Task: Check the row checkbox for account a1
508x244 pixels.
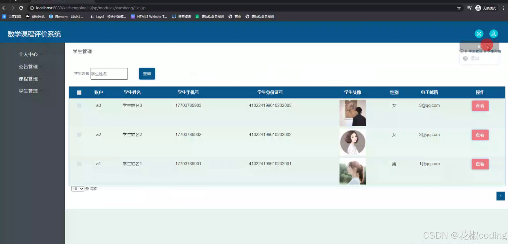Action: 79,164
